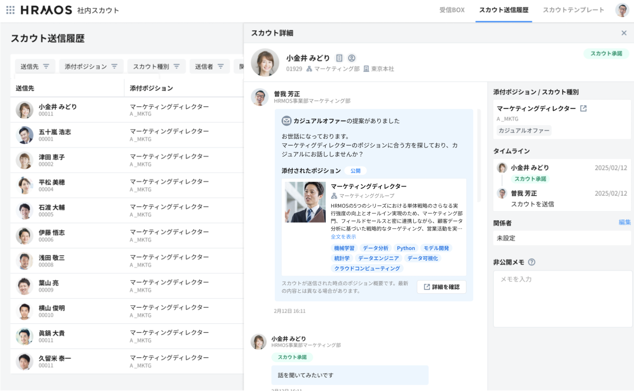
Task: Expand the スカウト種別 filter
Action: tap(156, 67)
